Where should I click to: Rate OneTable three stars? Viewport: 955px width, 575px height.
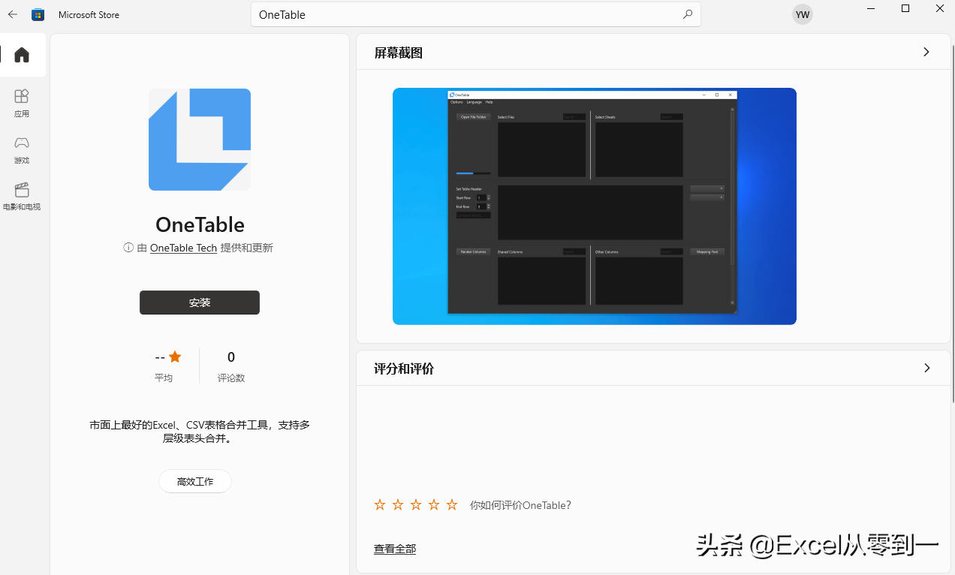point(416,505)
